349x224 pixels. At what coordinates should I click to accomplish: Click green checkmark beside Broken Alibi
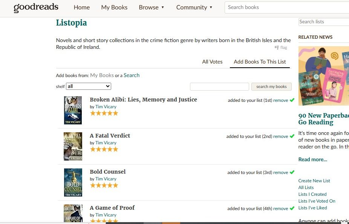tap(292, 100)
